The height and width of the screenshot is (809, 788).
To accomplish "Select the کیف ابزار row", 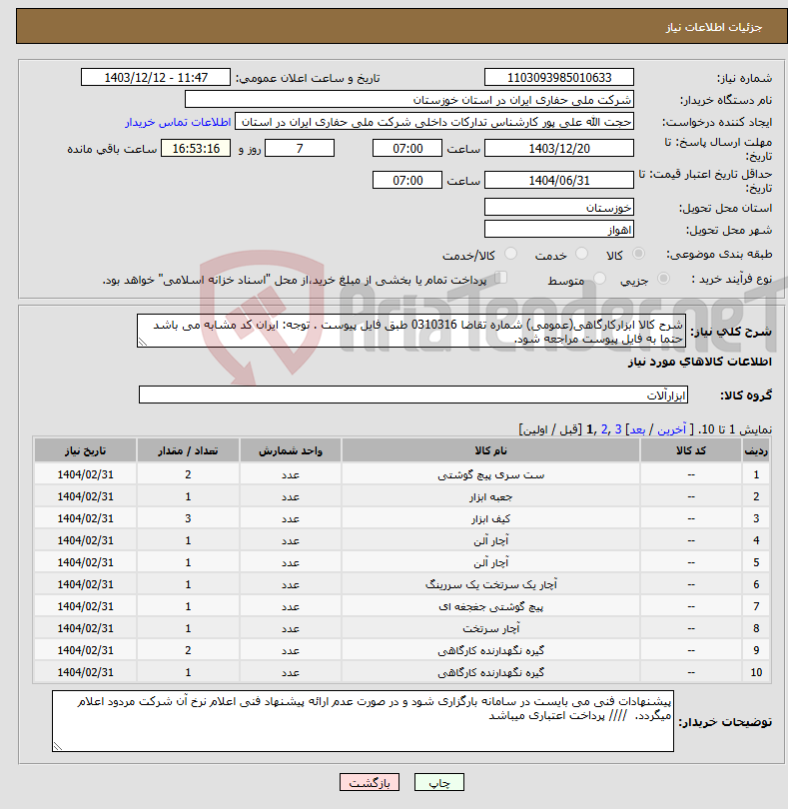I will pyautogui.click(x=401, y=518).
